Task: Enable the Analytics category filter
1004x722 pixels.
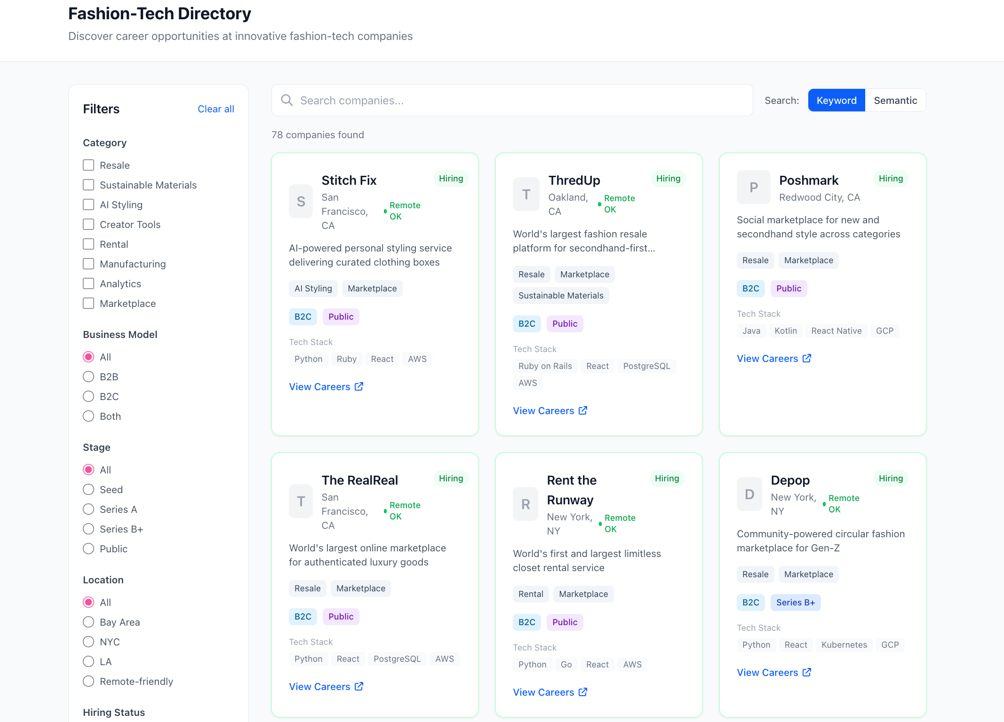Action: (x=88, y=283)
